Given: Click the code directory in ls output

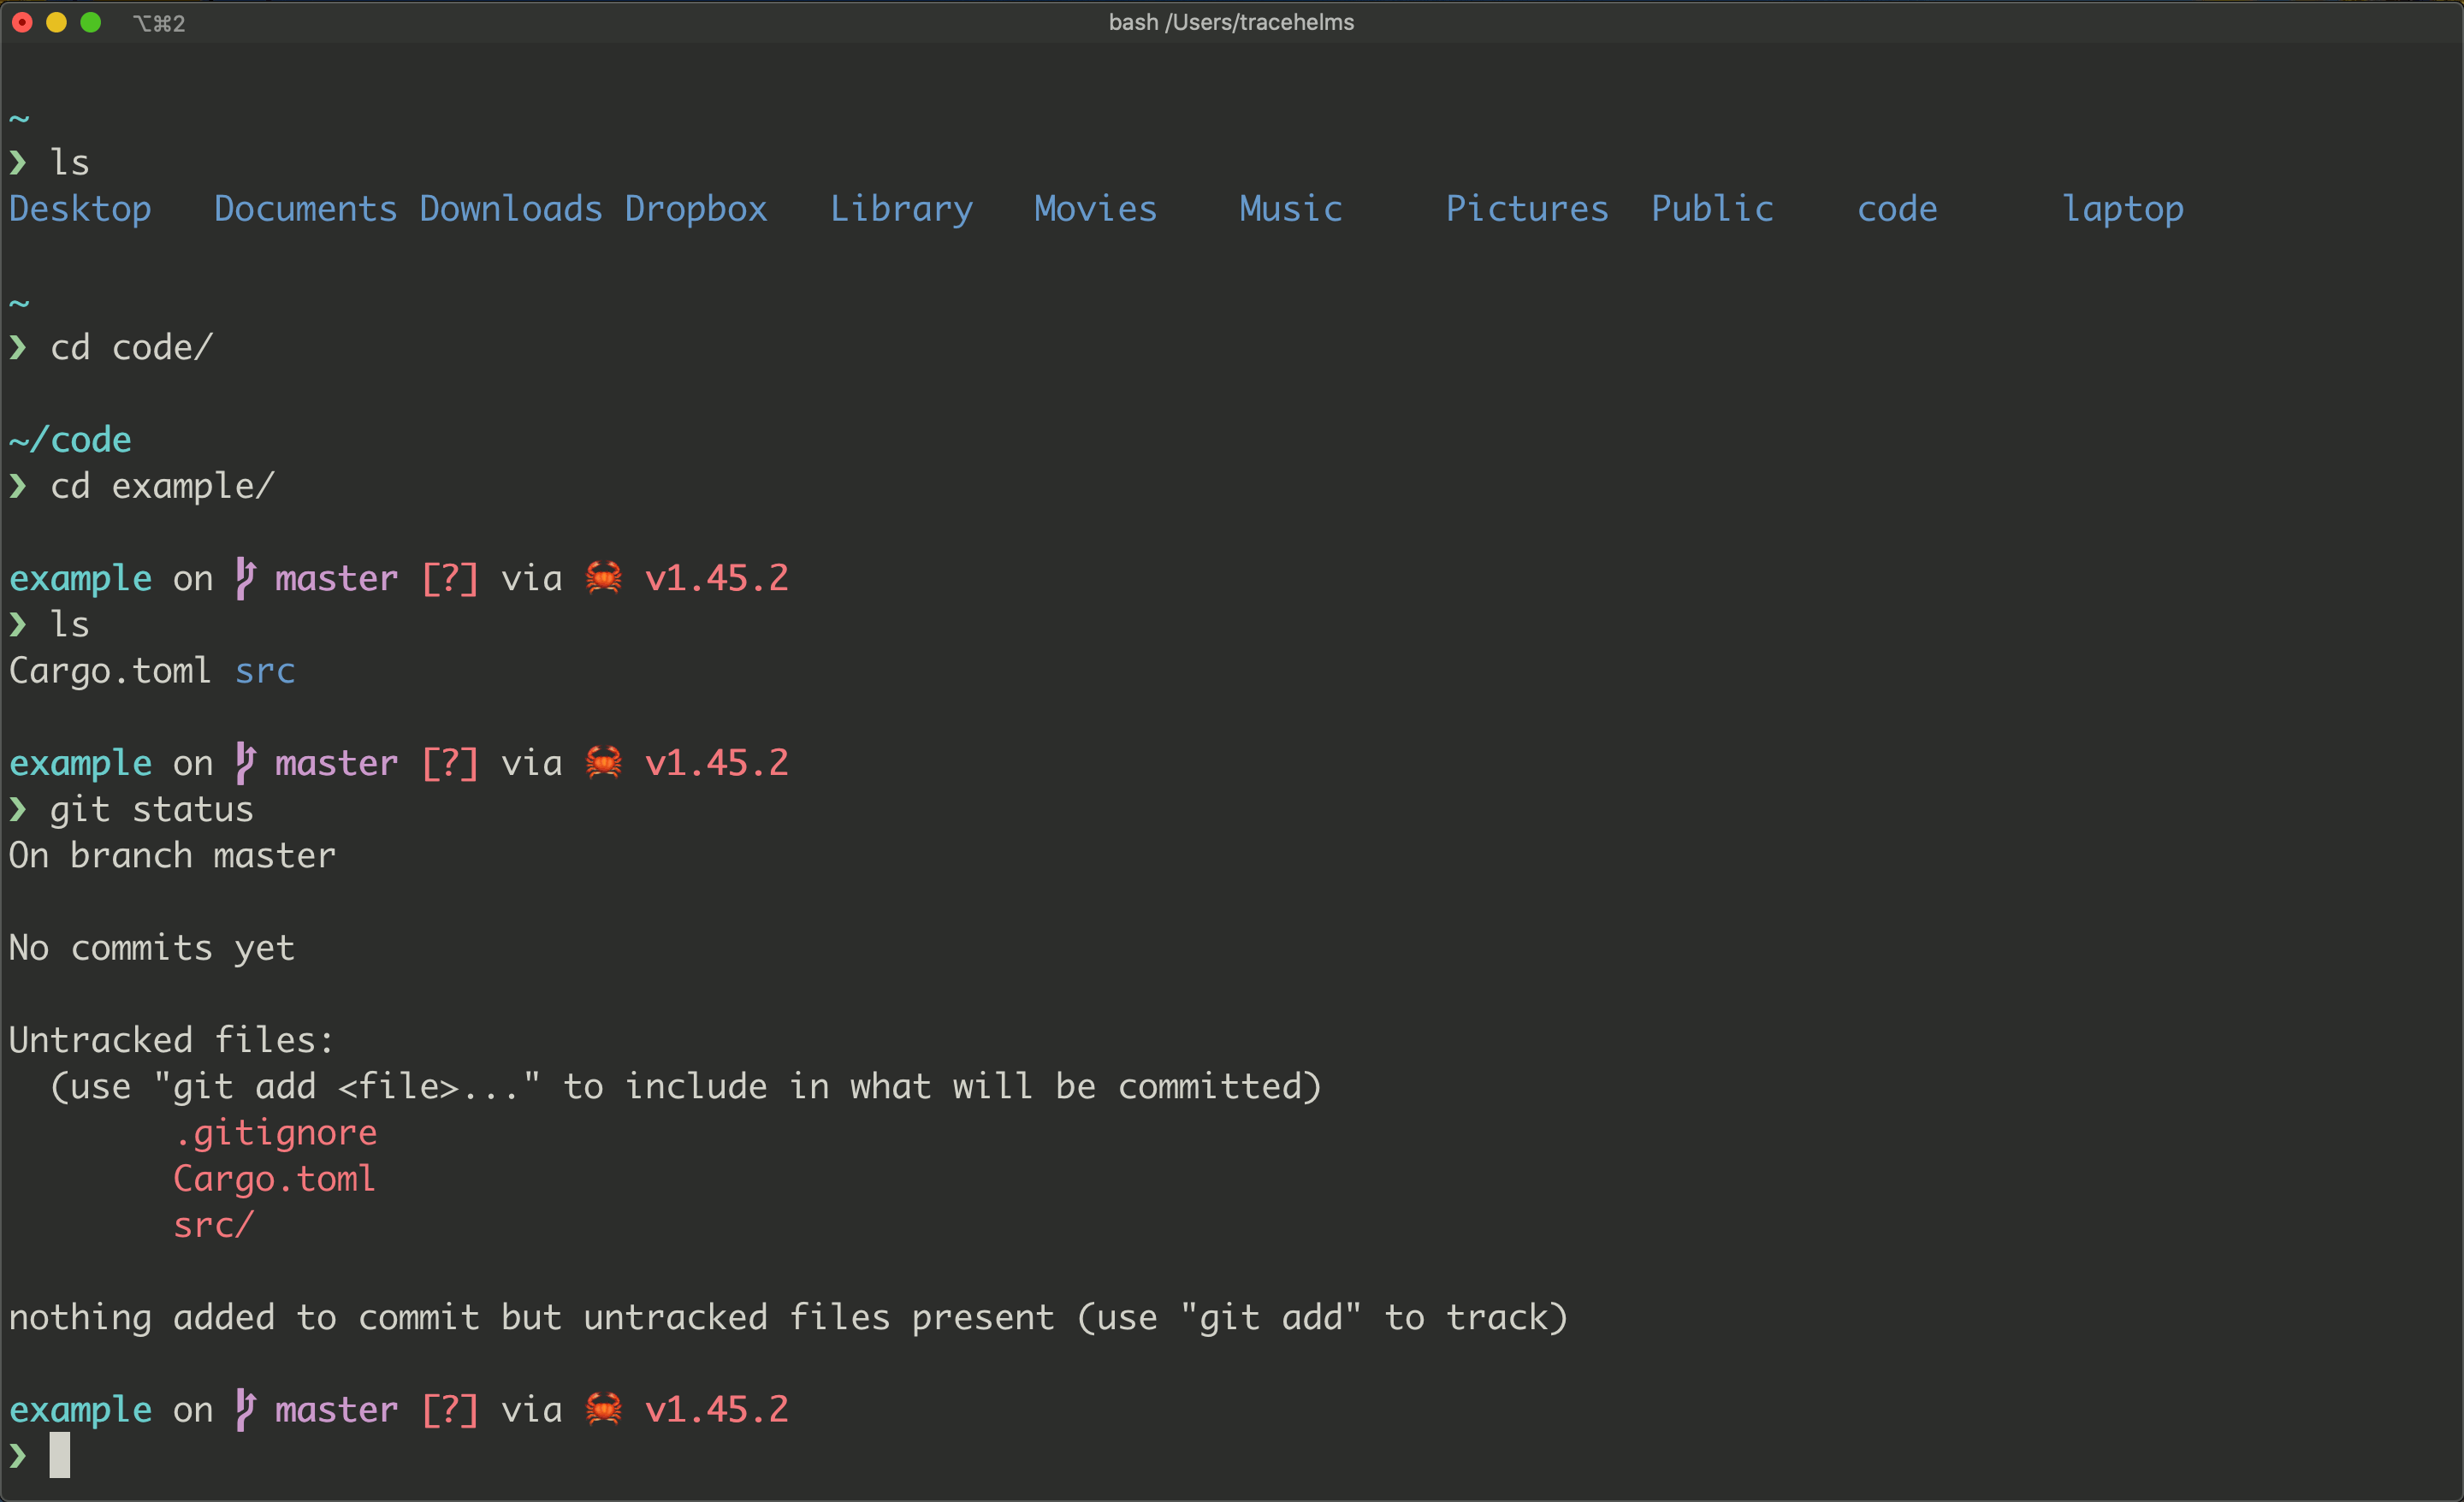Looking at the screenshot, I should coord(1897,208).
